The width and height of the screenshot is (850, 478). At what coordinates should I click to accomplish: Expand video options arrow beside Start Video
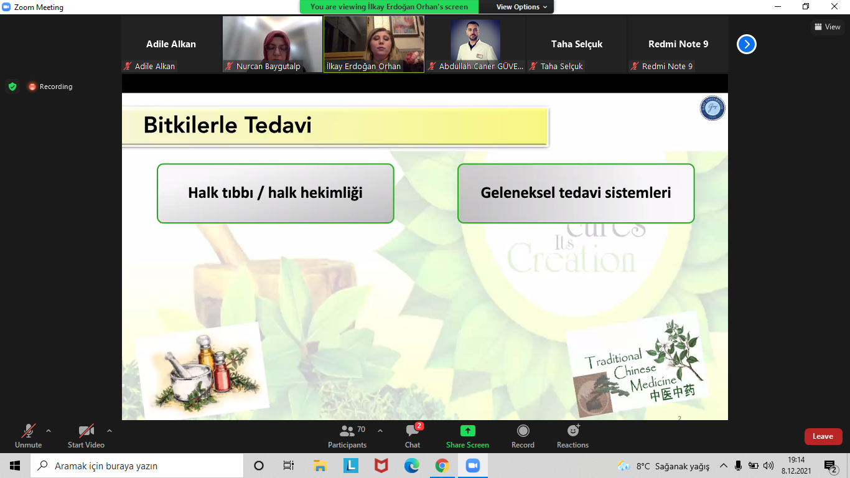(110, 431)
